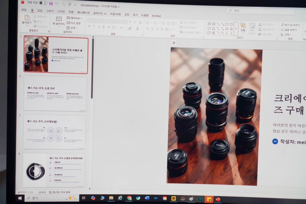Click the author avatar icon m
Image resolution: width=306 pixels, height=204 pixels.
click(x=275, y=141)
